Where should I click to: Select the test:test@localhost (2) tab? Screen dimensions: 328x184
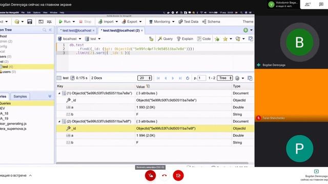pos(120,31)
